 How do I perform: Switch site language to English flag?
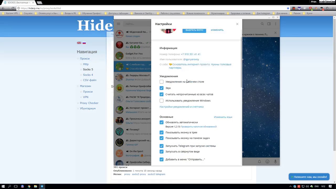point(79,43)
